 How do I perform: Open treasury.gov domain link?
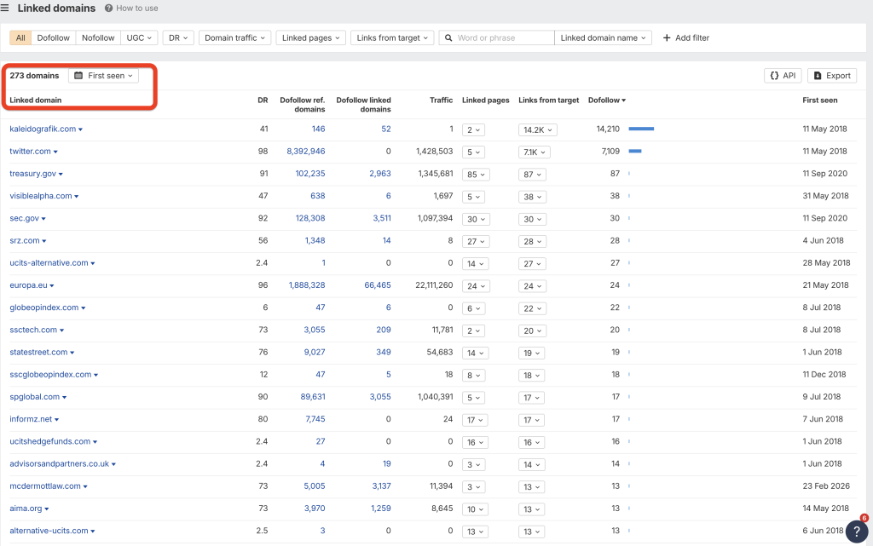[x=33, y=174]
